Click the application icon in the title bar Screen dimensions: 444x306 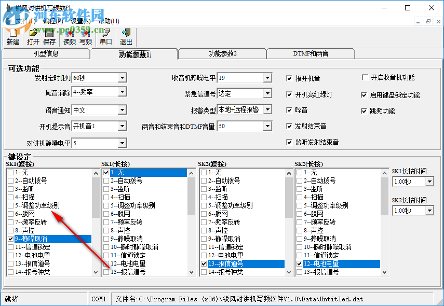pos(7,8)
